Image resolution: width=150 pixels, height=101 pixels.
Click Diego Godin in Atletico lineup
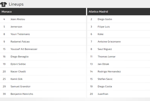105,19
